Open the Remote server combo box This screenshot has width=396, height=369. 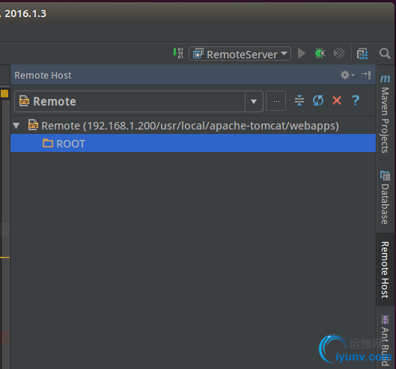(138, 101)
